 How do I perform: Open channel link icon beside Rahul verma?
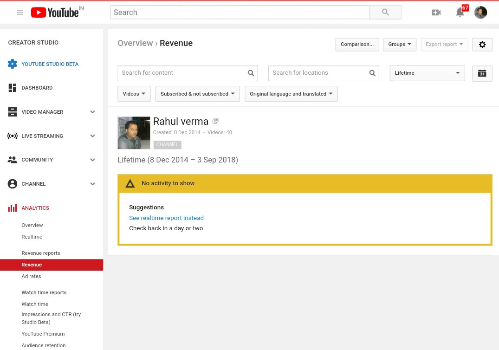[x=215, y=121]
